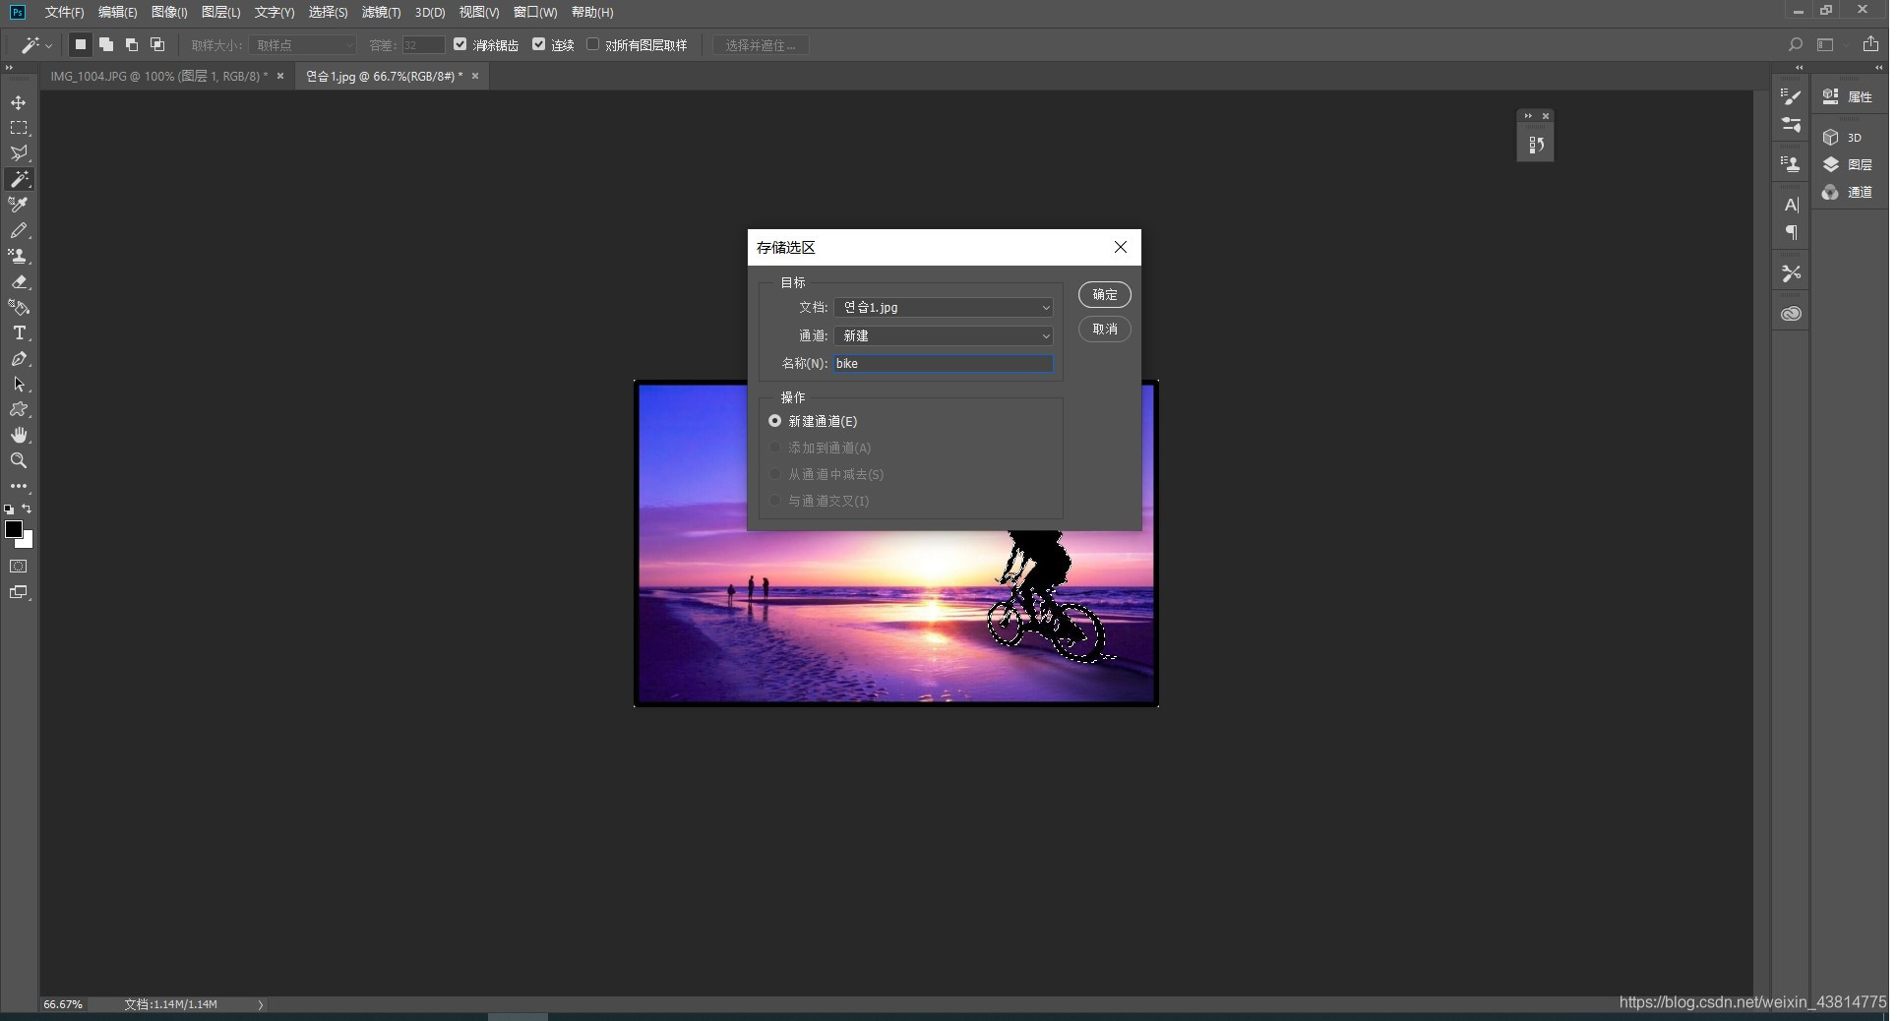This screenshot has width=1897, height=1021.
Task: Select the Eraser tool
Action: [19, 281]
